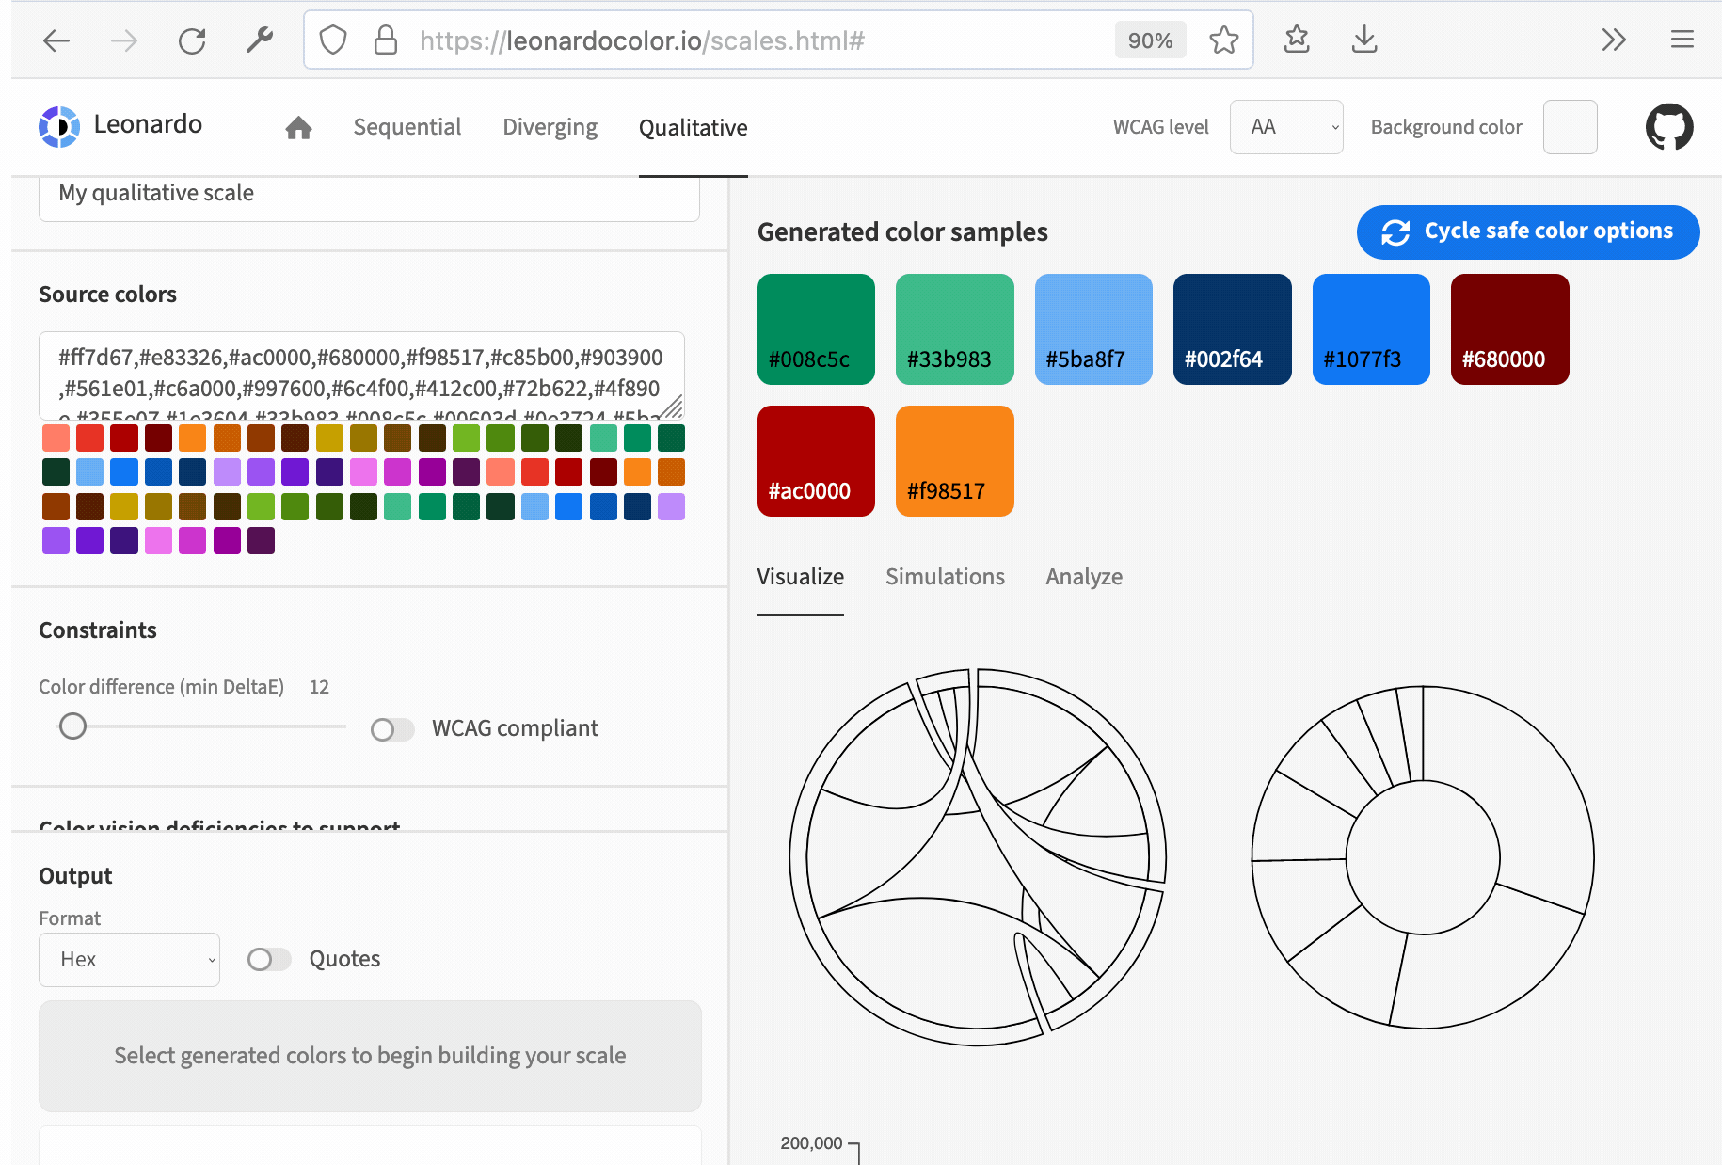Bookmark this page with star icon
1722x1165 pixels.
click(x=1223, y=40)
